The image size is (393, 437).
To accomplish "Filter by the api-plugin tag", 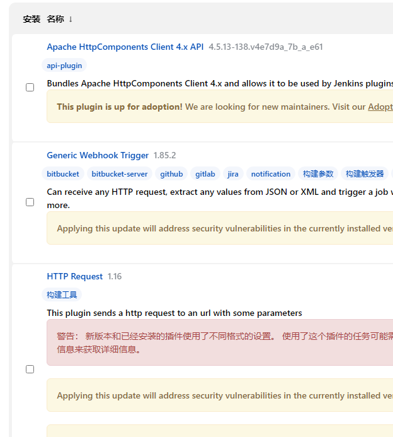I will [64, 66].
